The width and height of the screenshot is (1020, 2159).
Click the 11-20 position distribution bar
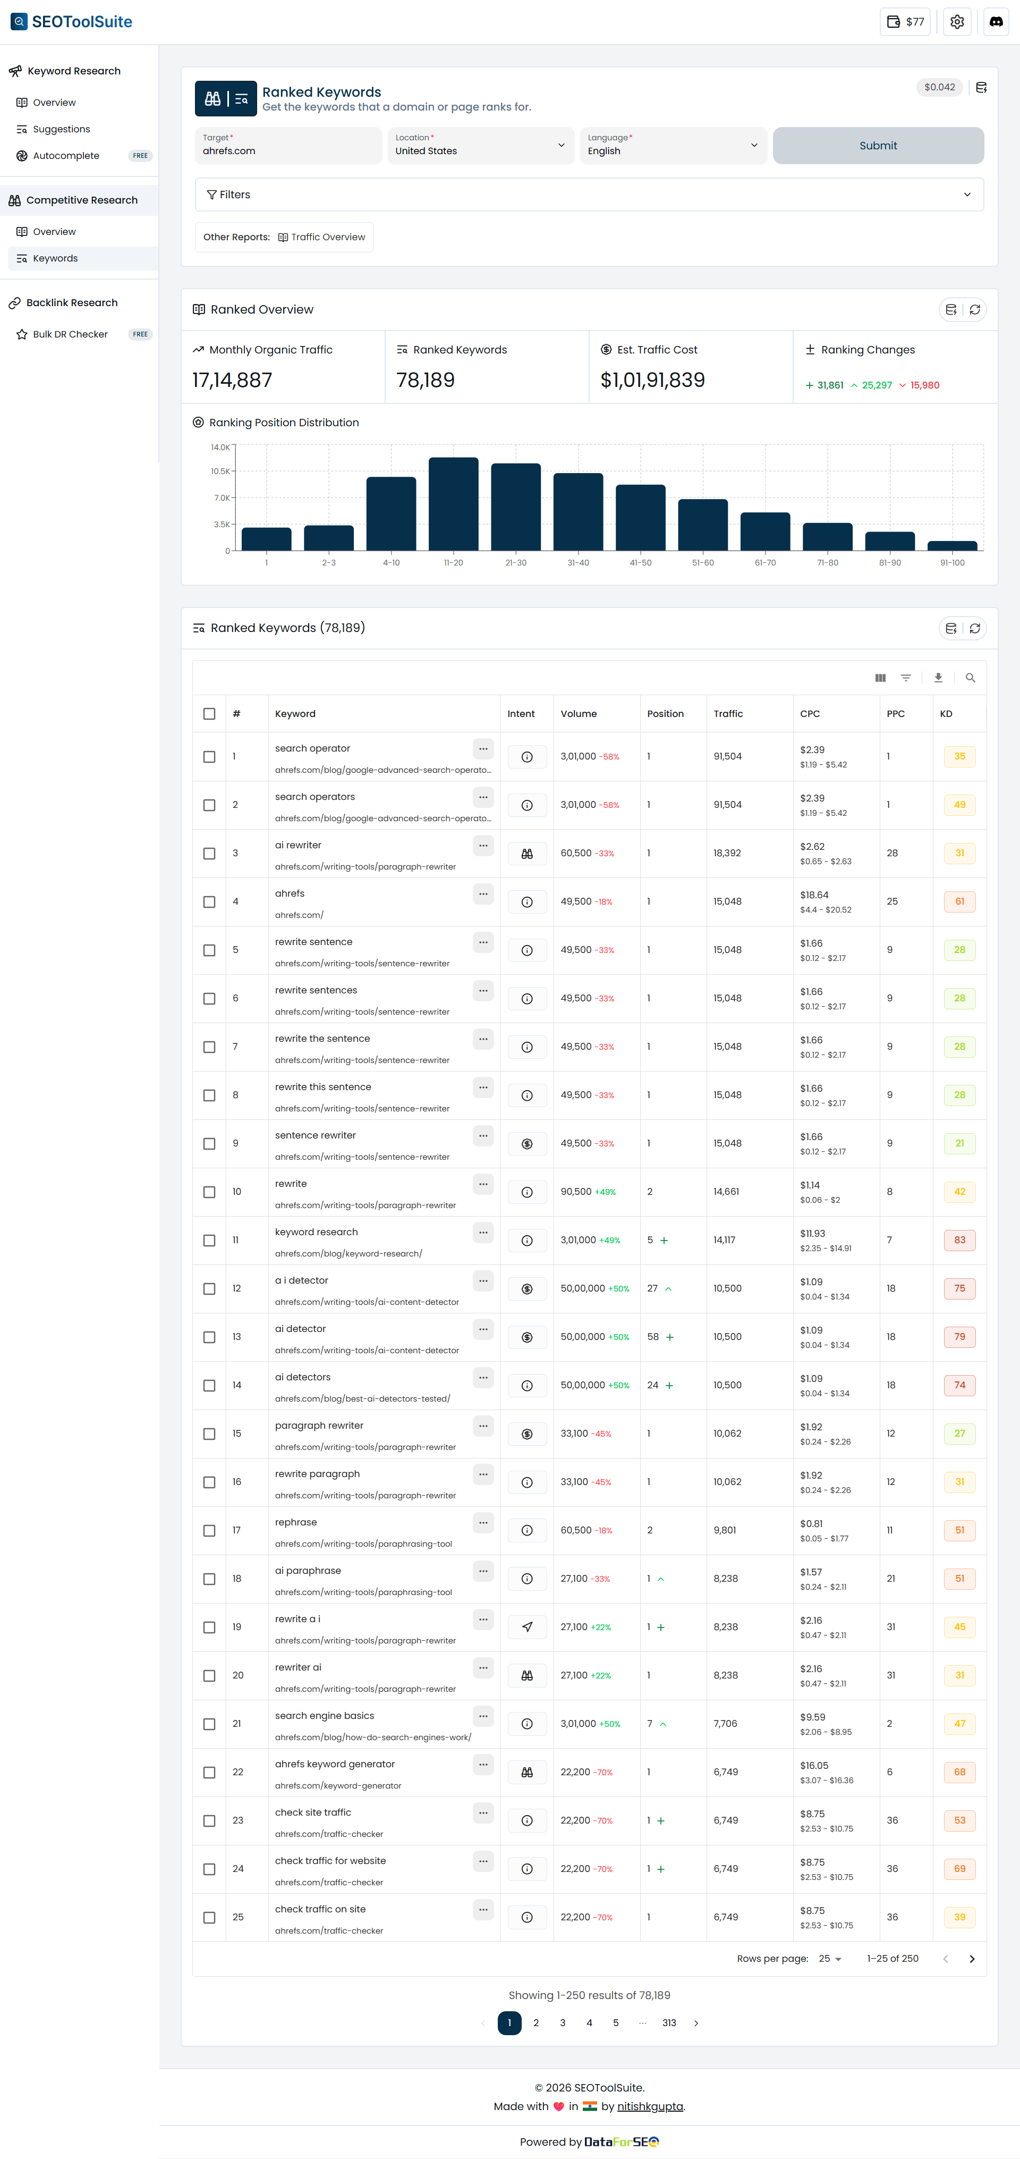tap(453, 504)
